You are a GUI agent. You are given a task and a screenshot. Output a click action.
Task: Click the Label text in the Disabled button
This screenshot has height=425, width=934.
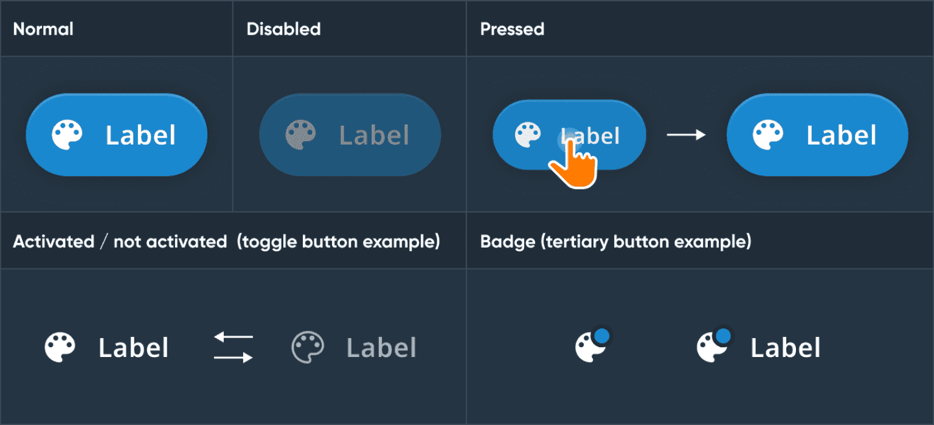(374, 135)
